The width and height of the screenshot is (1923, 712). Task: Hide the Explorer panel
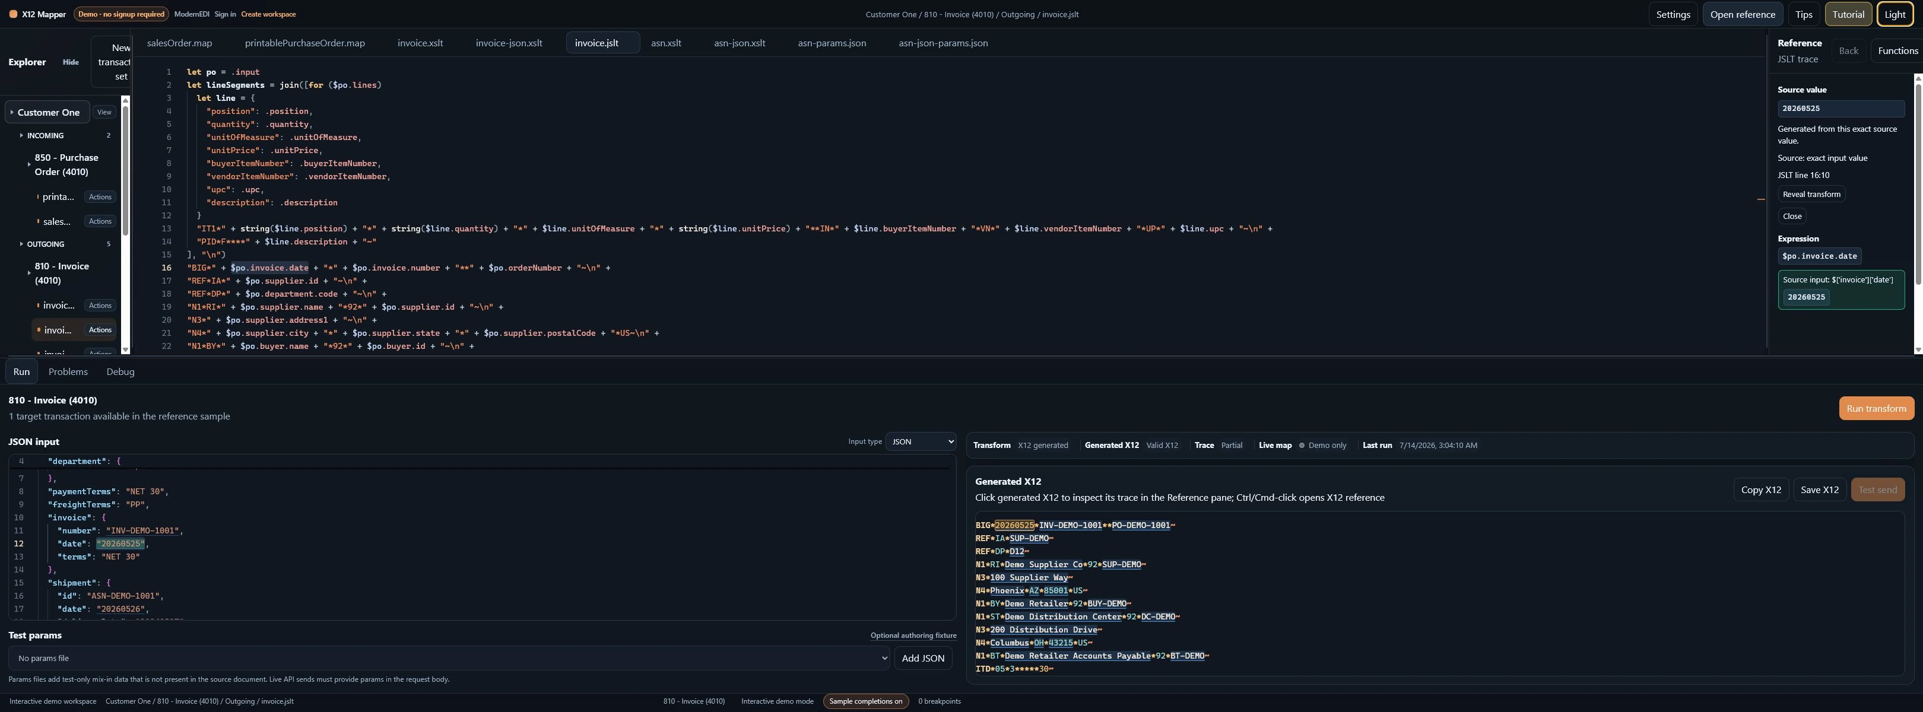[x=71, y=62]
